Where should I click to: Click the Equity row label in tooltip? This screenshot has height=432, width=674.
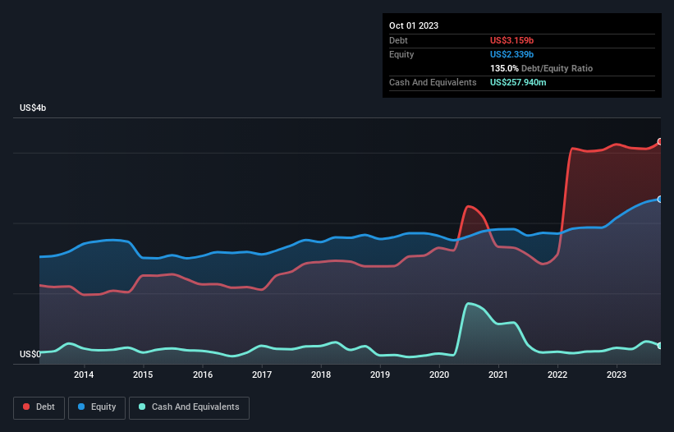[401, 54]
